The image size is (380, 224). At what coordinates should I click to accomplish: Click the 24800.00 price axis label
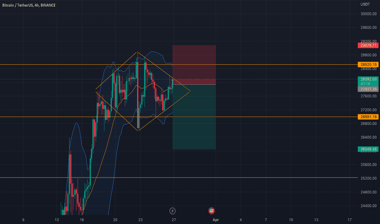[368, 192]
